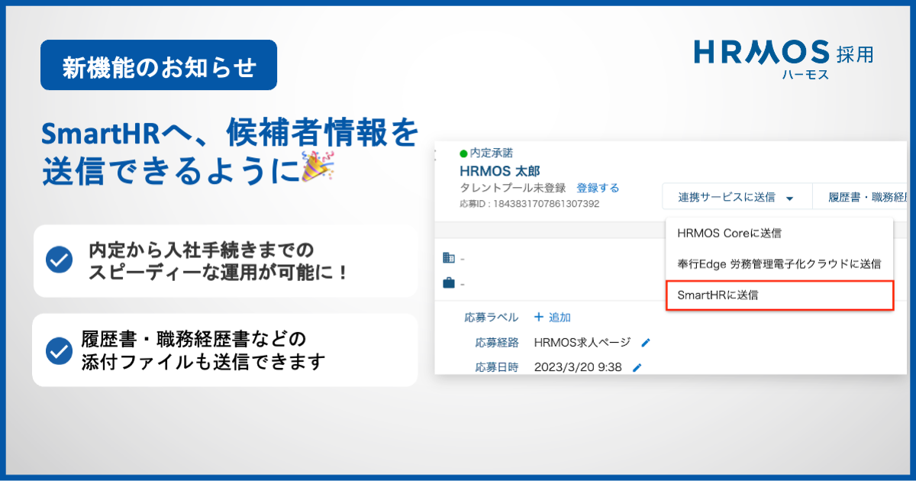Select 奉行Edge 労務管理電子化クラウドに送信 menu entry
916x481 pixels.
point(779,263)
